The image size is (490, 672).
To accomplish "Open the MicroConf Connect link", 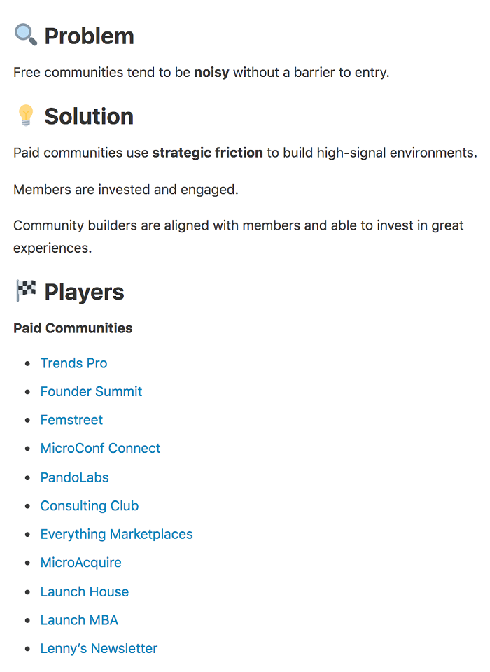I will (100, 448).
